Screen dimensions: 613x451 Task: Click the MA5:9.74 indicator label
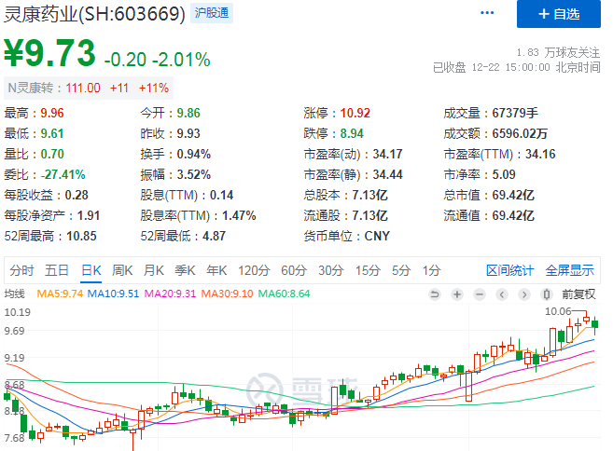coord(60,294)
